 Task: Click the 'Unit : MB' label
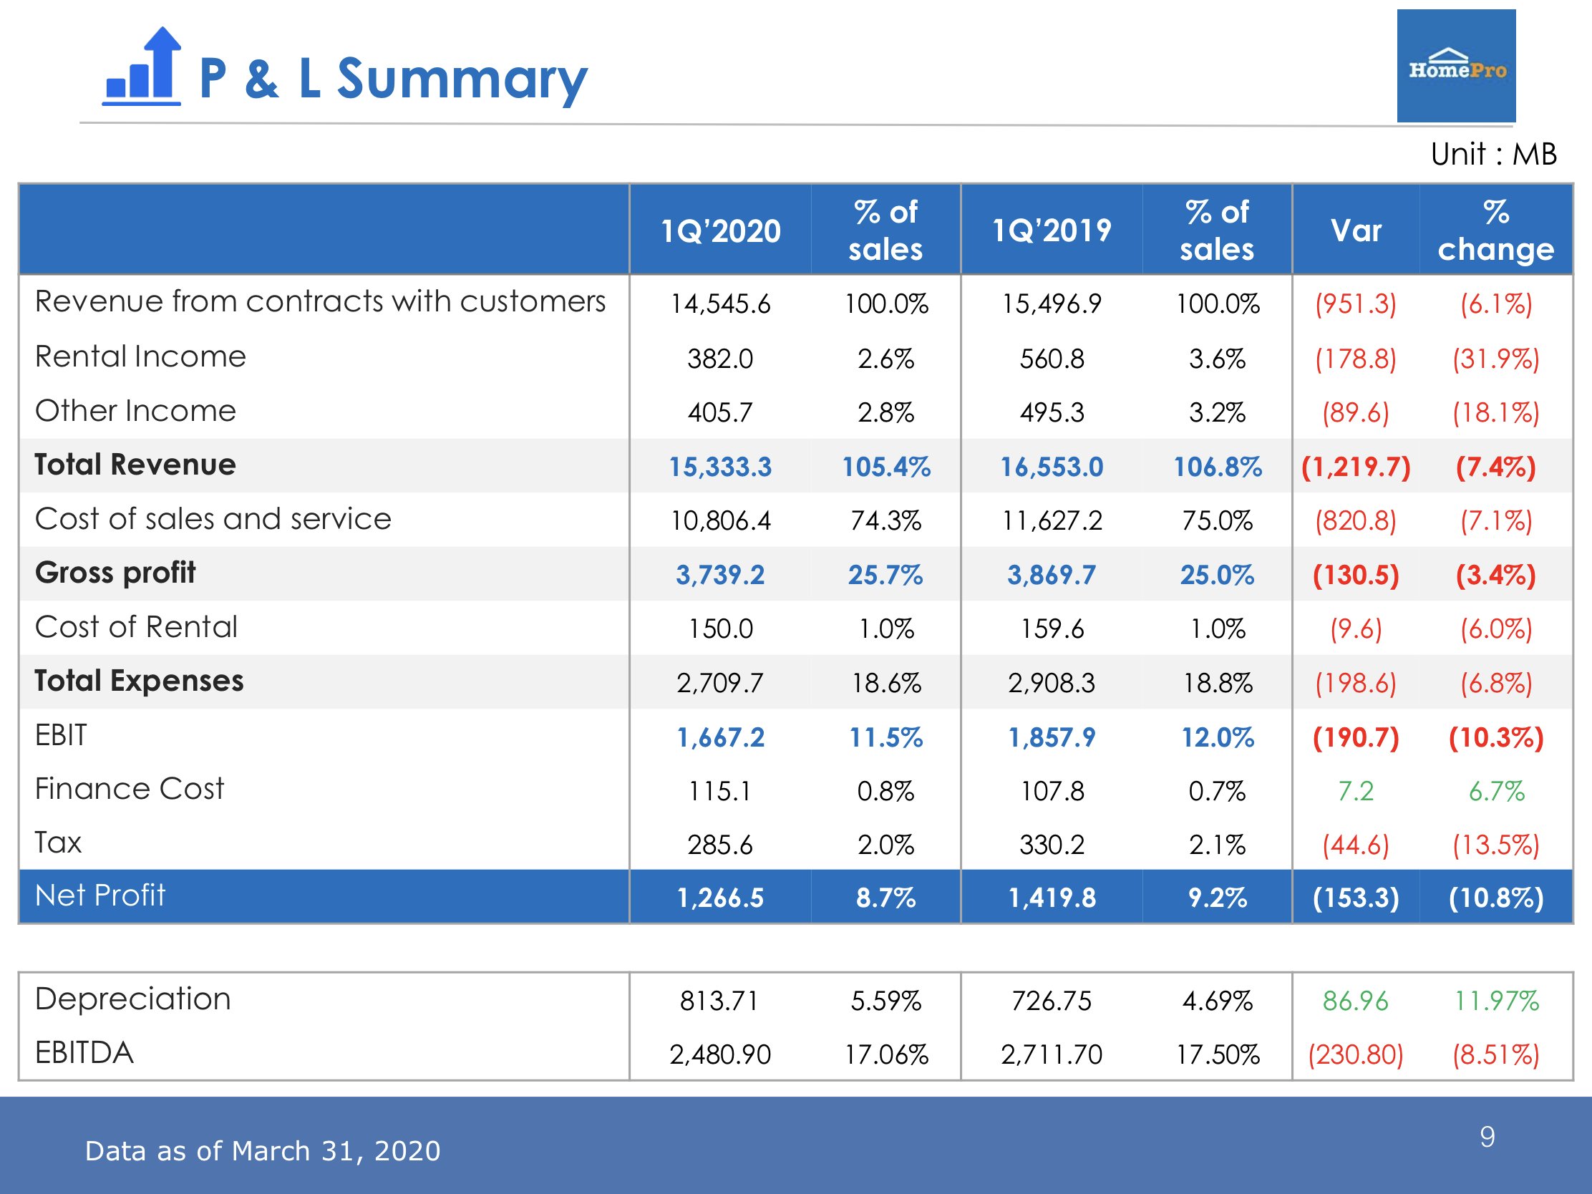click(x=1493, y=154)
